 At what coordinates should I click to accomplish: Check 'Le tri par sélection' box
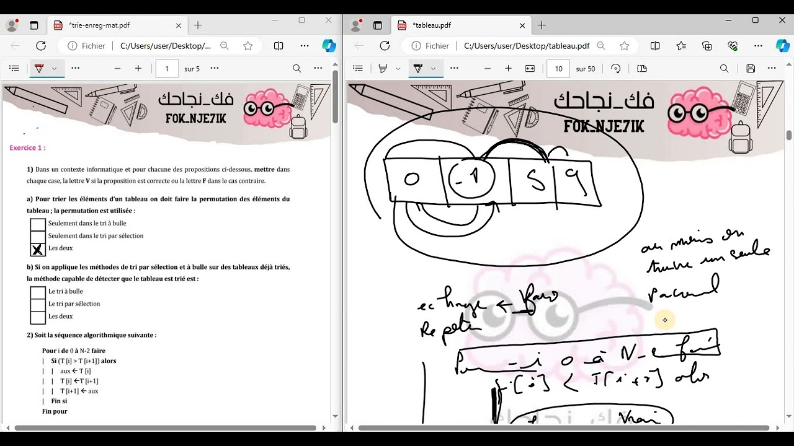coord(38,305)
